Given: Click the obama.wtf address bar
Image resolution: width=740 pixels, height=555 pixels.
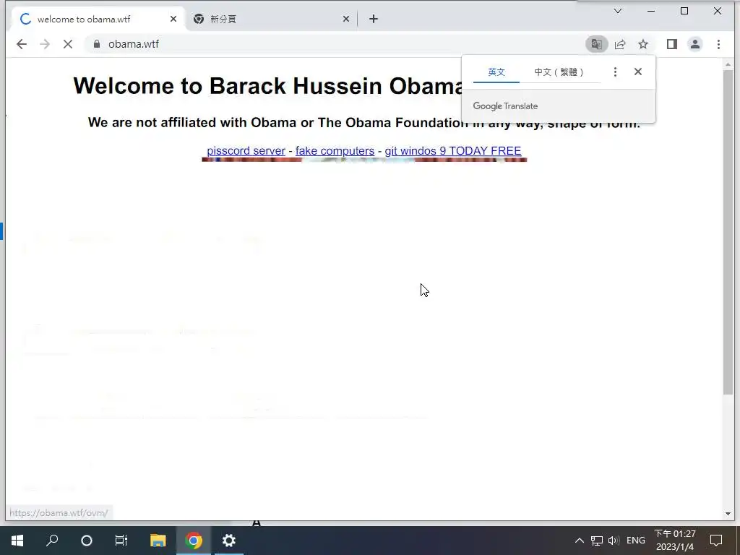Looking at the screenshot, I should tap(335, 44).
